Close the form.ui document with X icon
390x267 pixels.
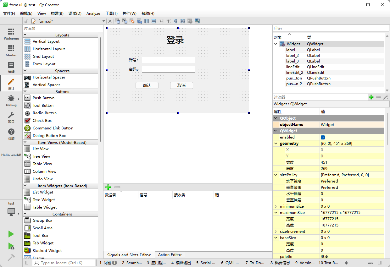point(110,21)
